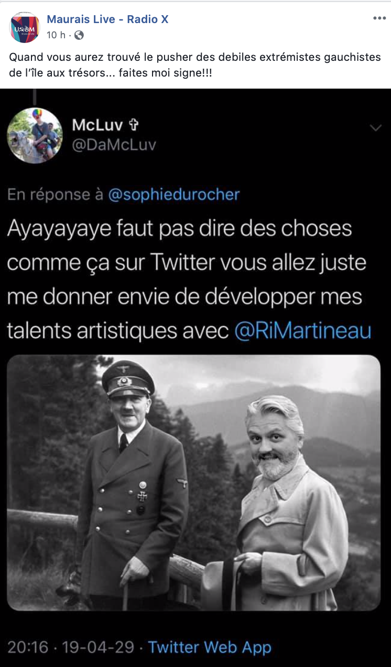The image size is (391, 667).
Task: Click the @DaMcLuv handle
Action: coord(114,145)
